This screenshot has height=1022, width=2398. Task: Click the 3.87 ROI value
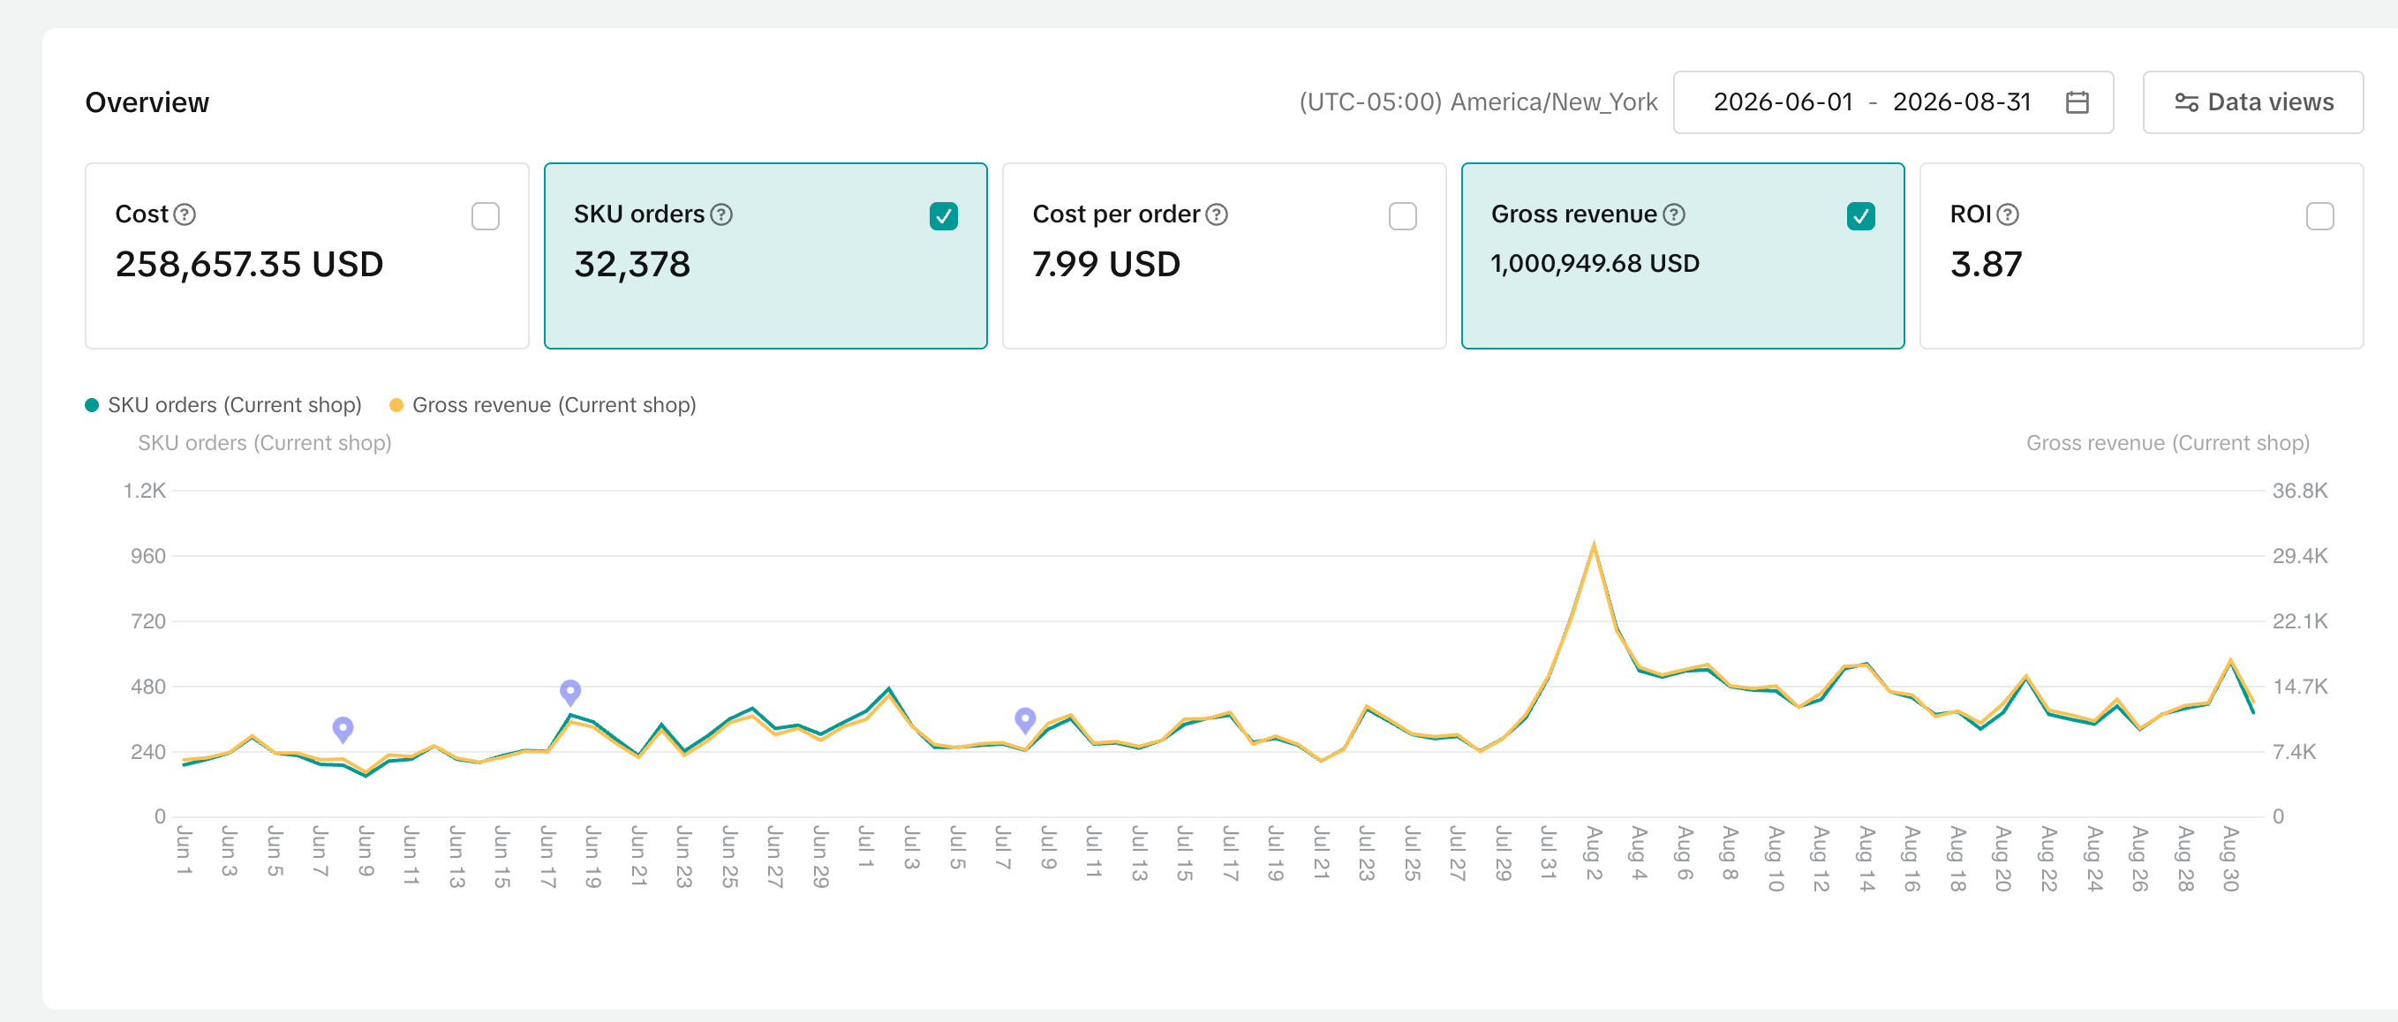point(1986,265)
